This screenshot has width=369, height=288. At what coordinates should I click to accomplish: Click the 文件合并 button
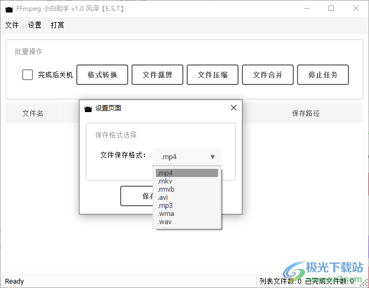click(268, 75)
